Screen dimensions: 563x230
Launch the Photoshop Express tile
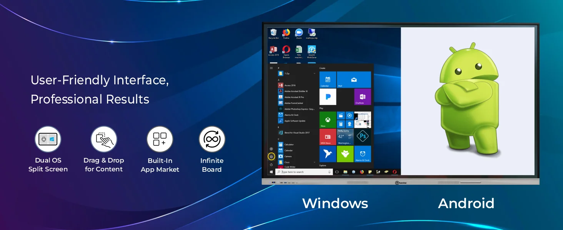[362, 136]
